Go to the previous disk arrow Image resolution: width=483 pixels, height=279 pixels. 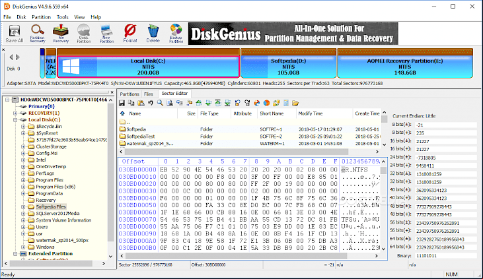point(11,57)
